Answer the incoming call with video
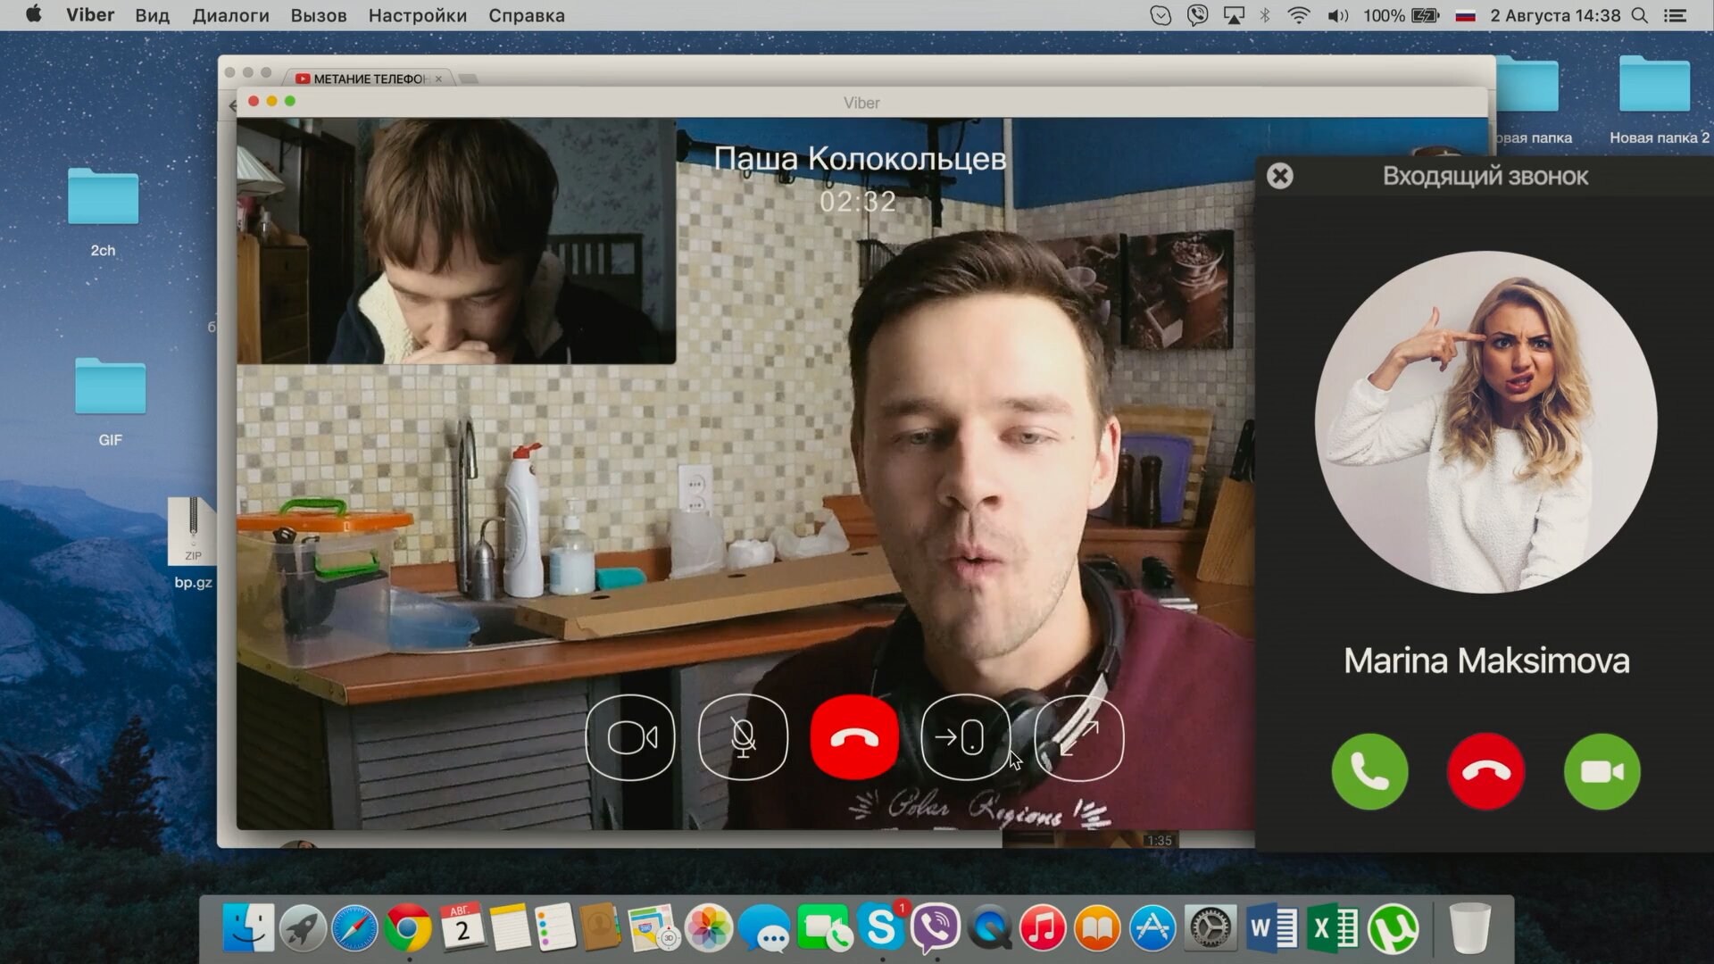The height and width of the screenshot is (964, 1714). coord(1602,772)
